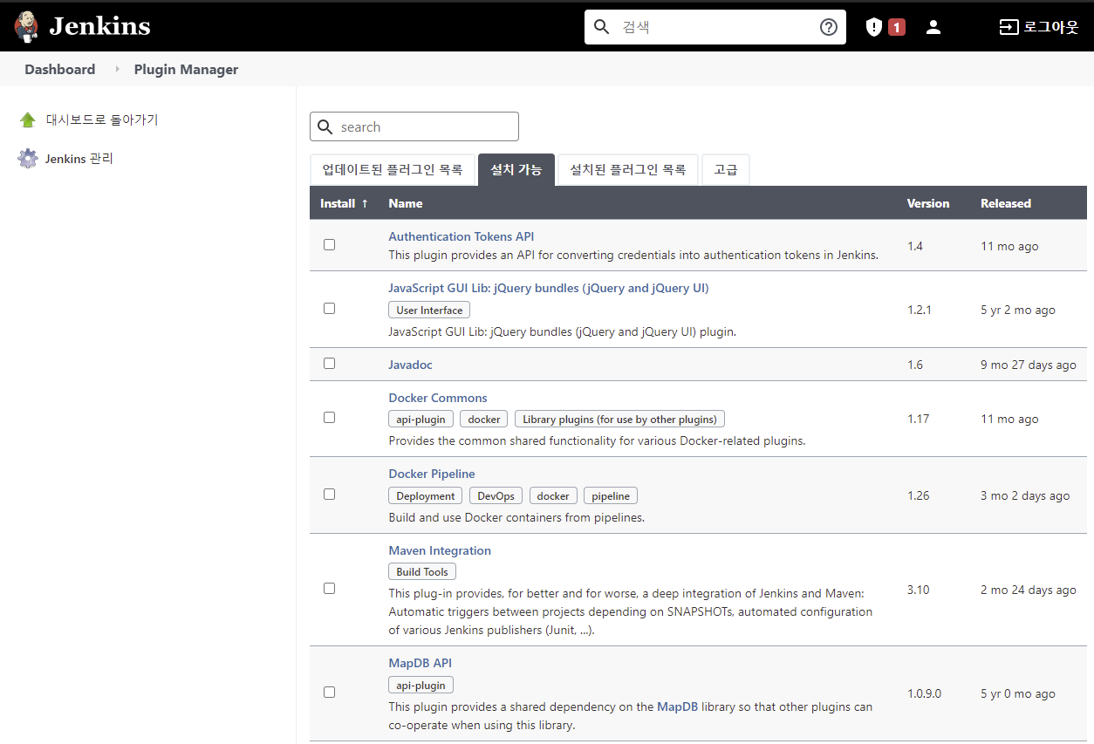The height and width of the screenshot is (744, 1094).
Task: Check the Docker Pipeline checkbox
Action: coord(329,495)
